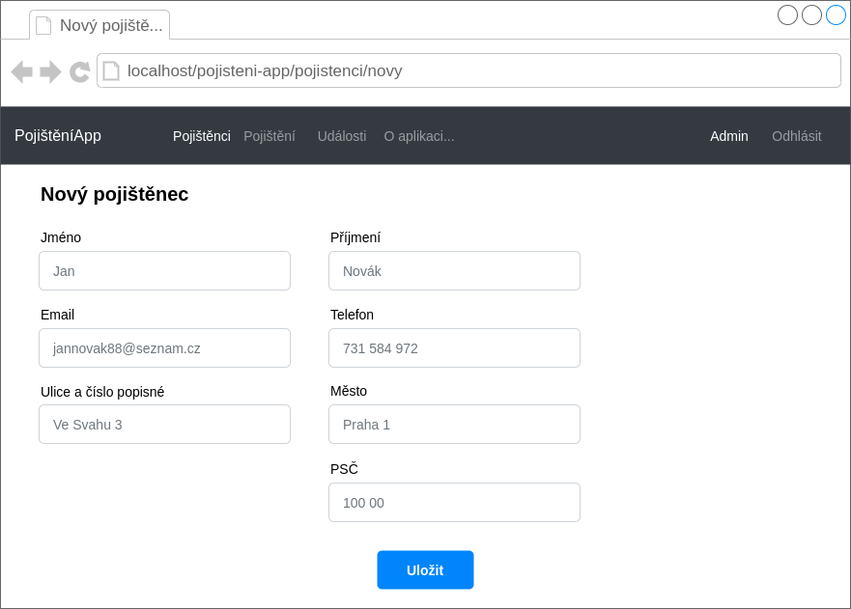Click the PojištěníApp brand link

click(x=58, y=136)
